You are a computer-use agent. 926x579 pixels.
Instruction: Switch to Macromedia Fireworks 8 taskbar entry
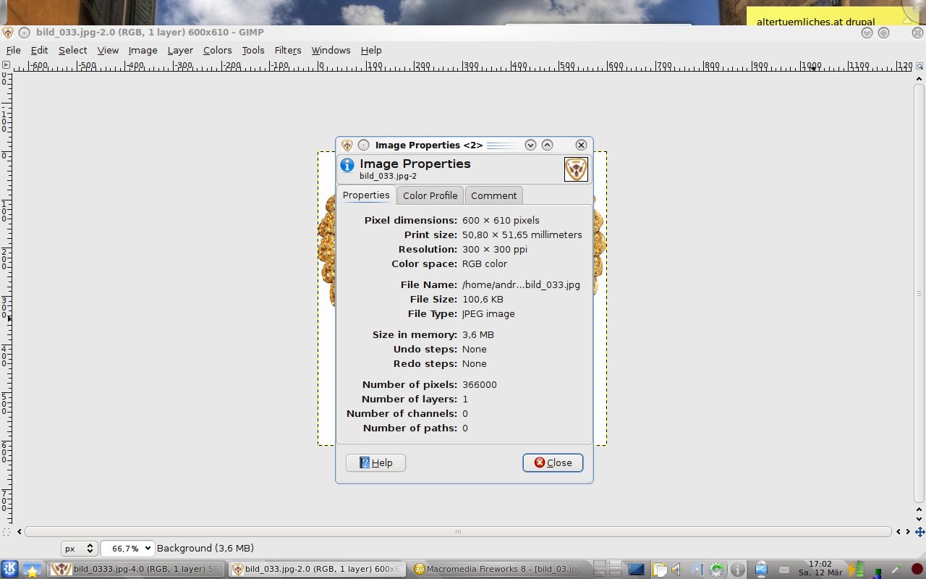pos(498,569)
